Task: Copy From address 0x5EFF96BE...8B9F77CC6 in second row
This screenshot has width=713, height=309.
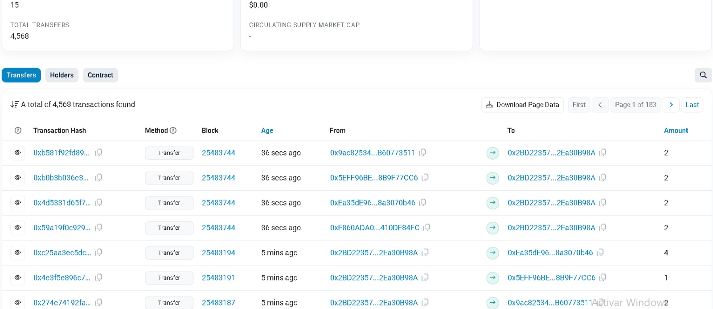Action: (x=425, y=177)
